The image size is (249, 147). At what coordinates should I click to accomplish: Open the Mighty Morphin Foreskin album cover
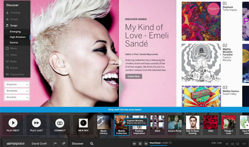[201, 63]
